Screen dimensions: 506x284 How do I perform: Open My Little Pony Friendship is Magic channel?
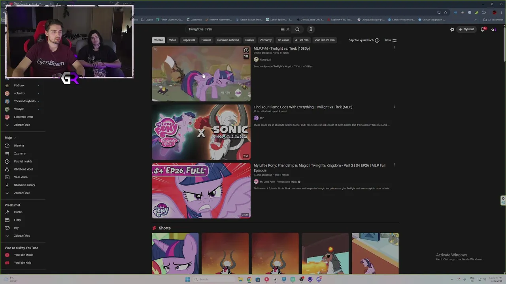pyautogui.click(x=278, y=182)
